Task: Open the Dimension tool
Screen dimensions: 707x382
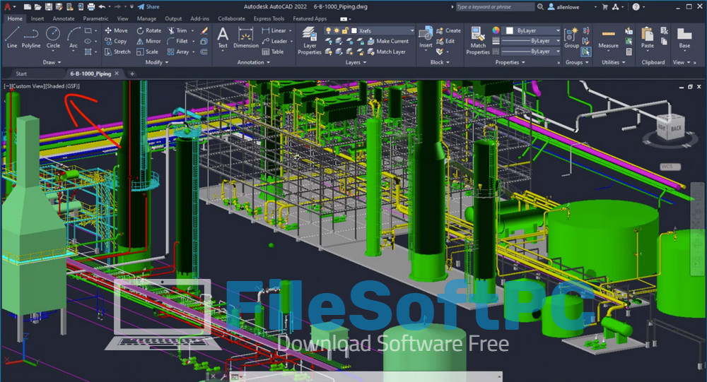Action: [246, 37]
